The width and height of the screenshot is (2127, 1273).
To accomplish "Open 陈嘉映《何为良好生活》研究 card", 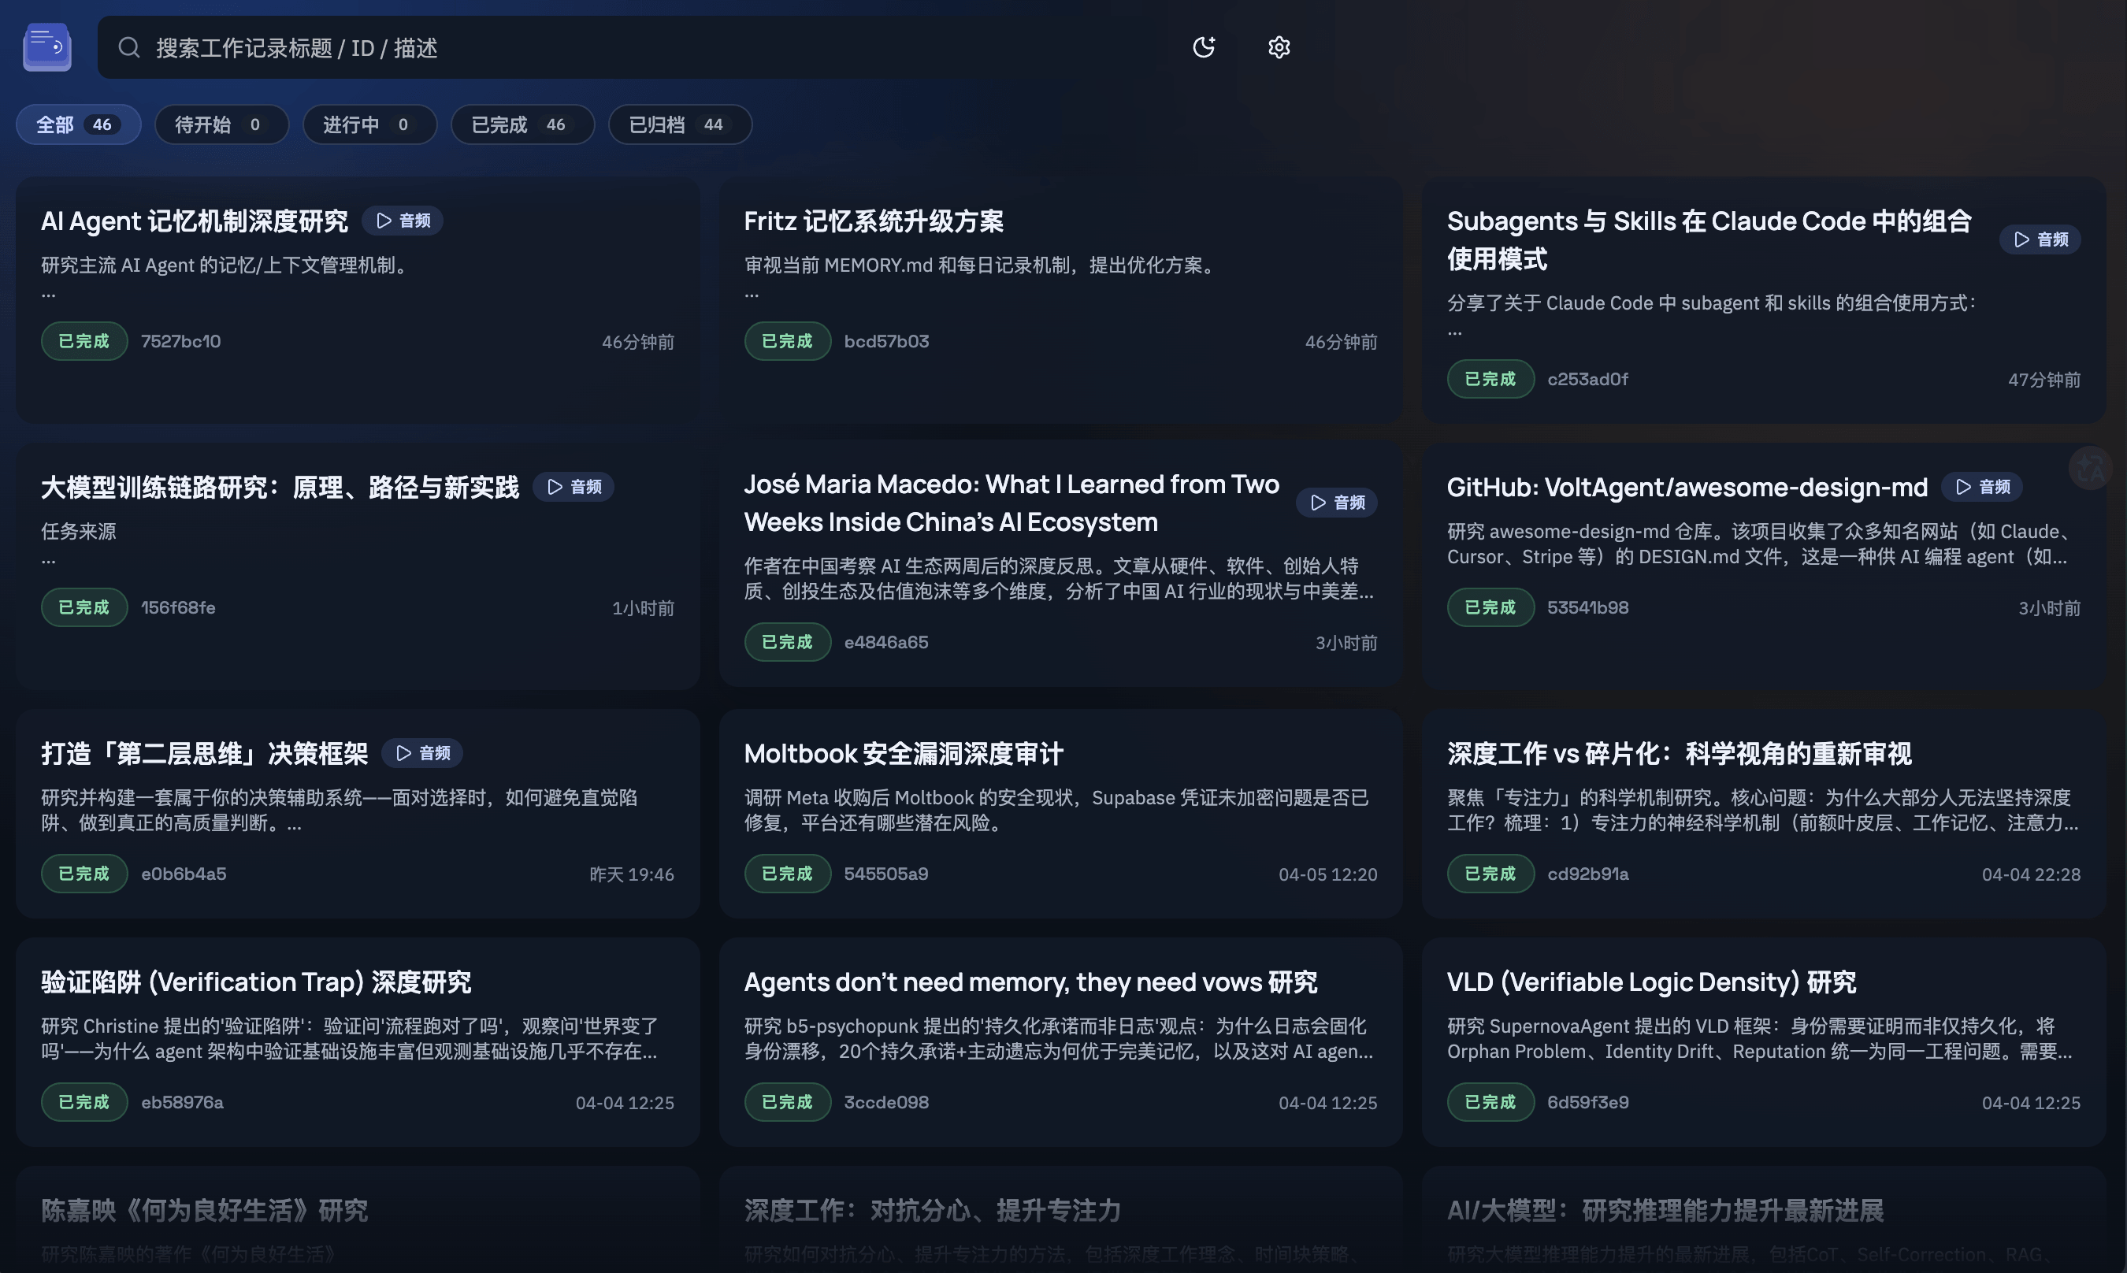I will 358,1219.
